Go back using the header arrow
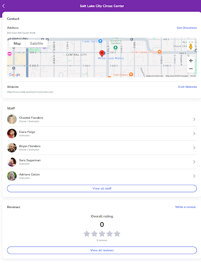The height and width of the screenshot is (269, 201). [x=4, y=6]
